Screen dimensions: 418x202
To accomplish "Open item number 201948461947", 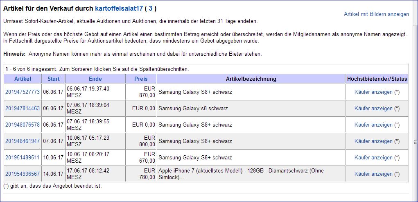I will point(23,141).
